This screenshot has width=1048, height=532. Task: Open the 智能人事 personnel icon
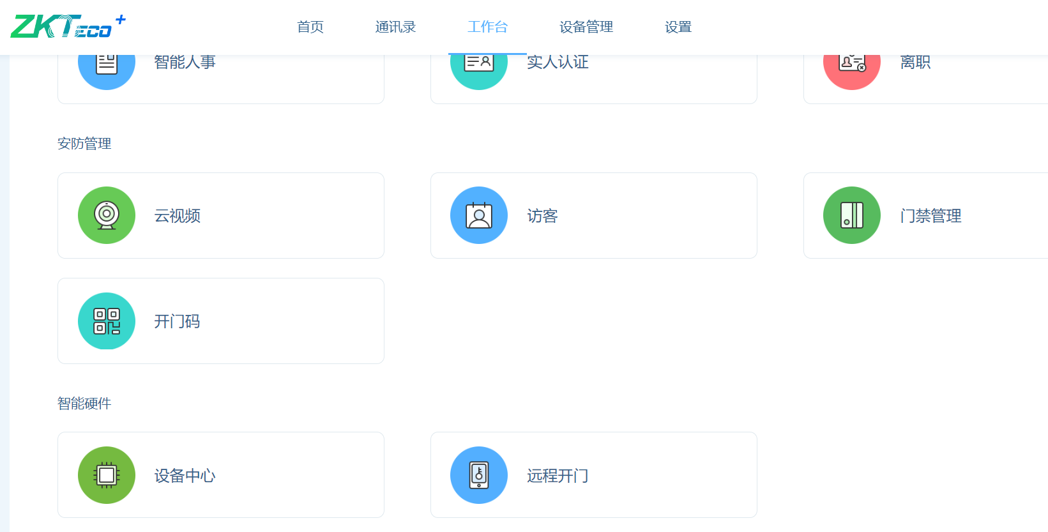pos(106,62)
